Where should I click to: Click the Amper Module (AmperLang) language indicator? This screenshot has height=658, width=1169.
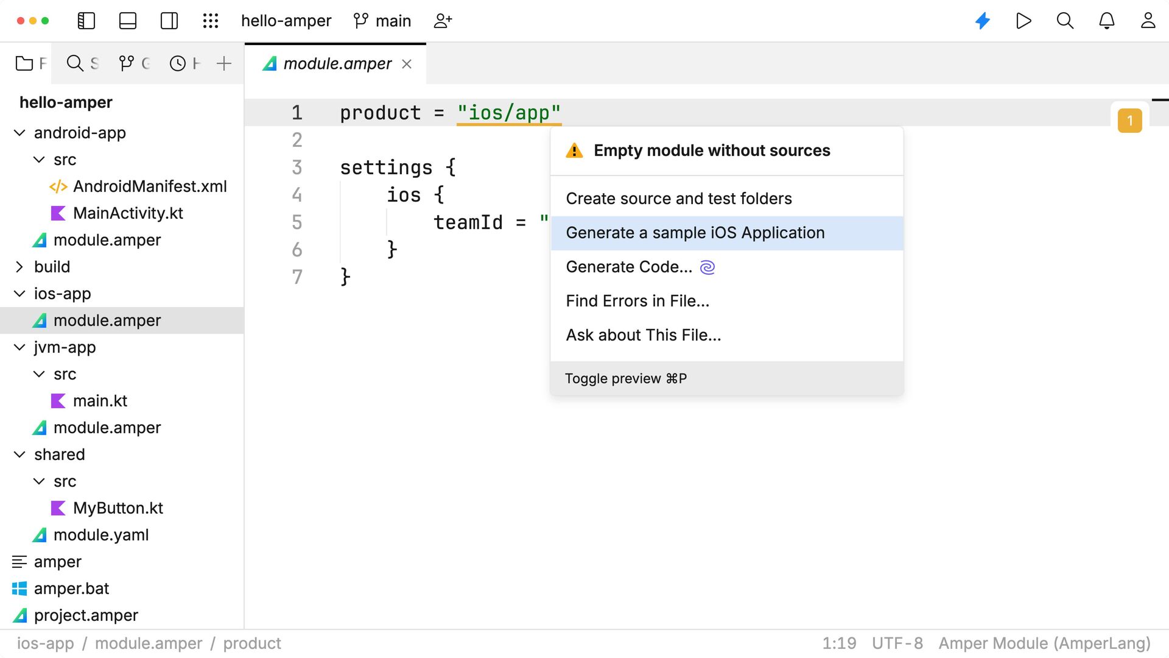point(1045,643)
